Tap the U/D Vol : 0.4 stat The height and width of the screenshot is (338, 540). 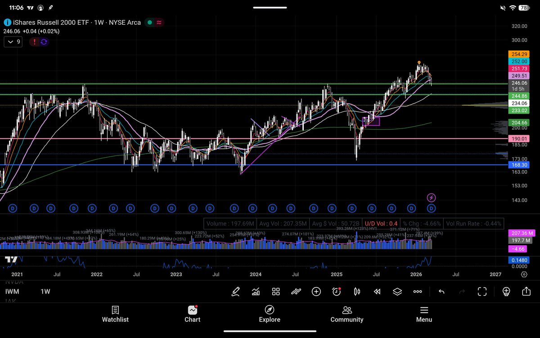point(381,224)
